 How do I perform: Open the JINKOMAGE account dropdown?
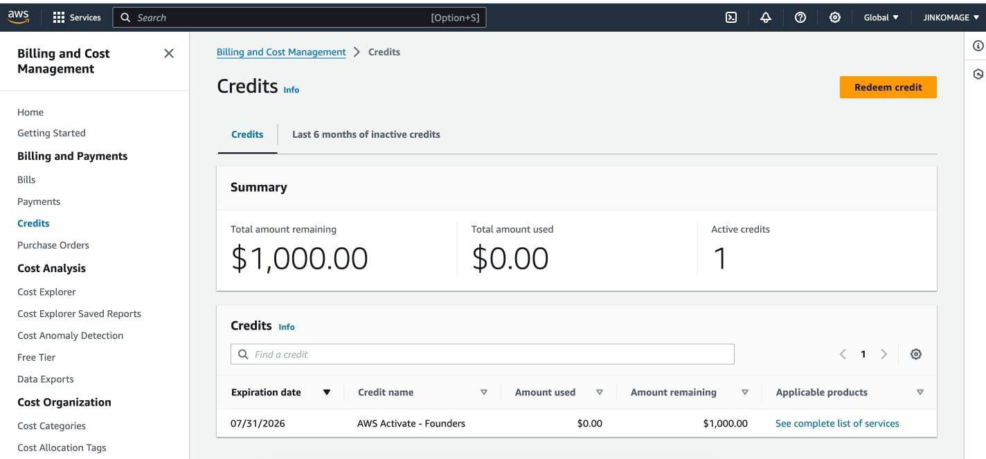click(x=951, y=17)
